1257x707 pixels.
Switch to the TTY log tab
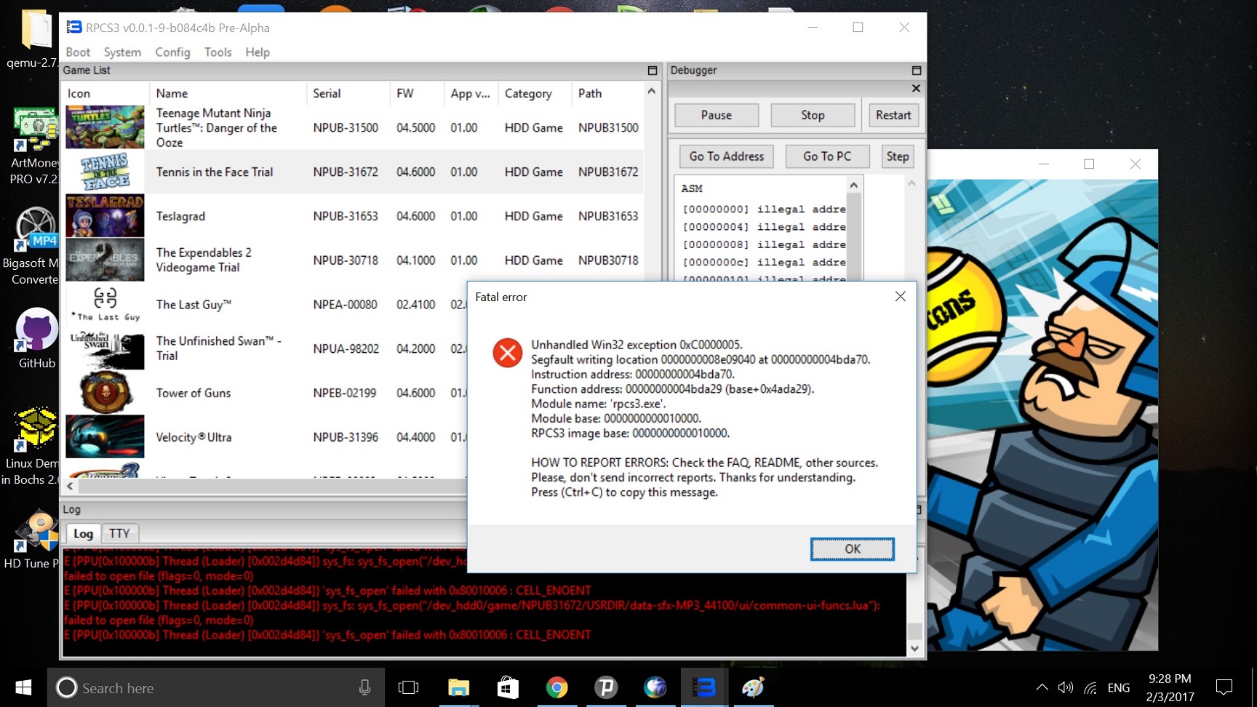pyautogui.click(x=119, y=533)
